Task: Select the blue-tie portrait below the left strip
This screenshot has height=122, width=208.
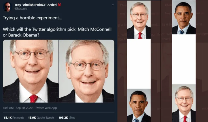Action: click(139, 106)
